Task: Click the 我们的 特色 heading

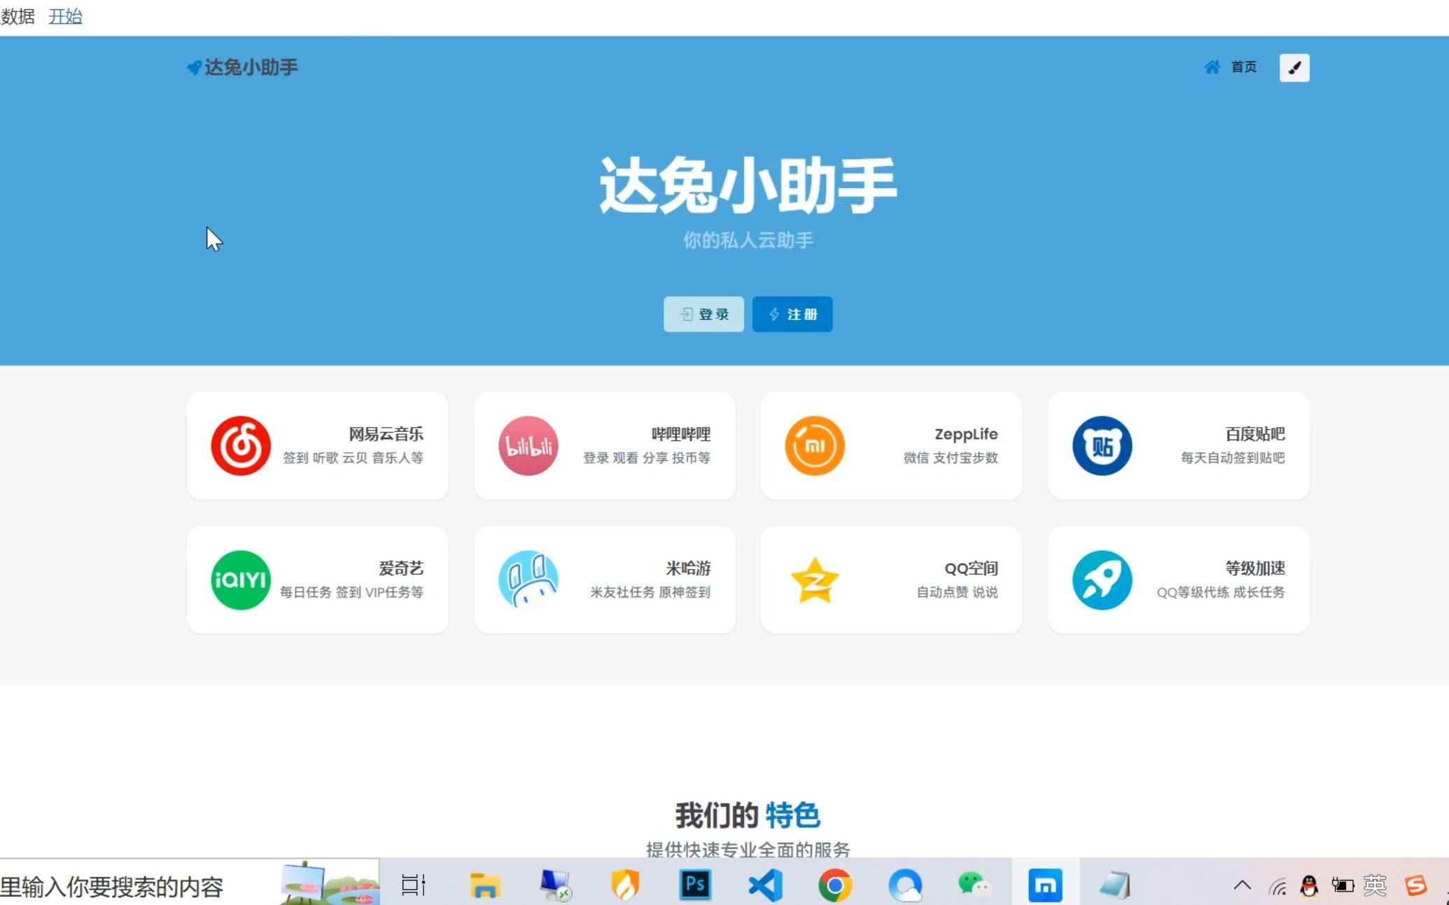Action: pyautogui.click(x=748, y=815)
